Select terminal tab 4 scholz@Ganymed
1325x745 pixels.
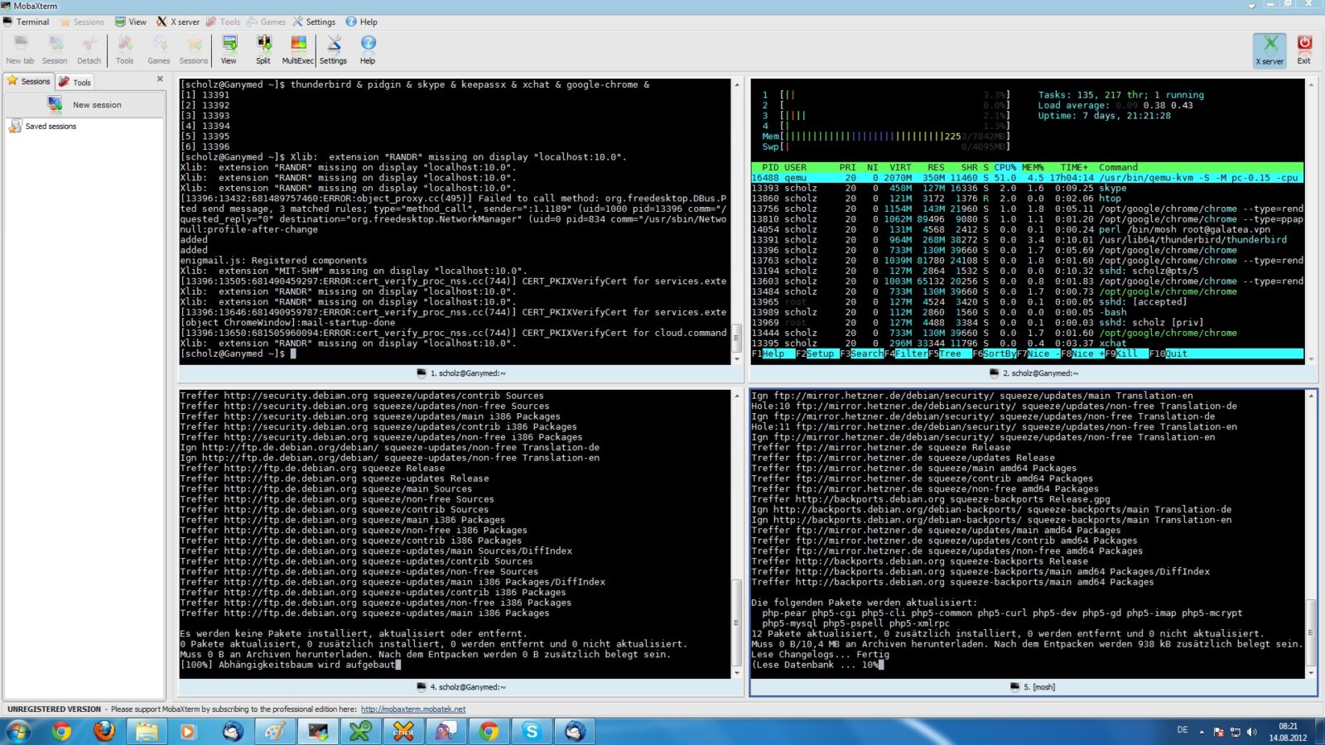point(461,687)
